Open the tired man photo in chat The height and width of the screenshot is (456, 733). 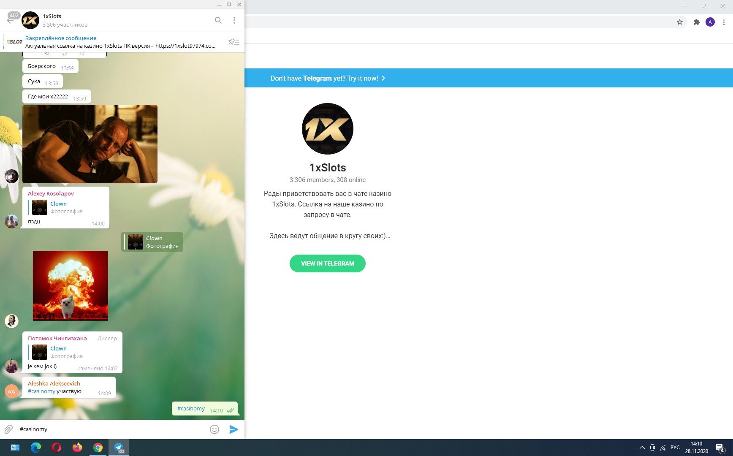pyautogui.click(x=90, y=144)
